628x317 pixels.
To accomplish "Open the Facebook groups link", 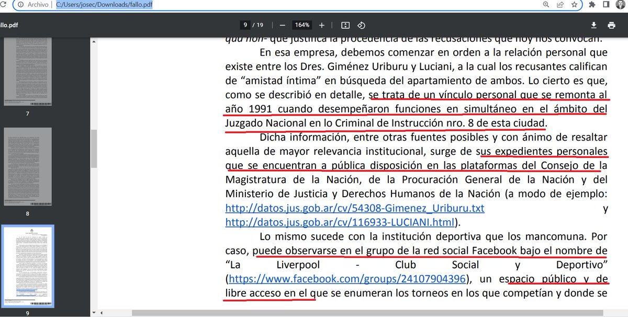I will [x=347, y=278].
